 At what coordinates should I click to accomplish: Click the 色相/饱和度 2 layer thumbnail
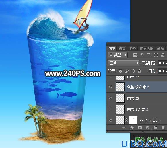(120, 87)
